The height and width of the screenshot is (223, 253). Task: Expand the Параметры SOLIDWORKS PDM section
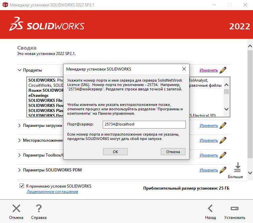click(20, 170)
